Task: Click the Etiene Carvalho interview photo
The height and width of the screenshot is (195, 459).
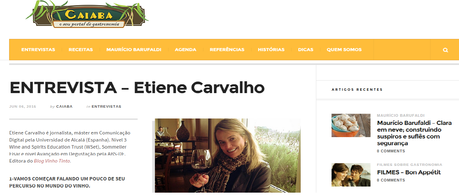Action: [x=228, y=156]
